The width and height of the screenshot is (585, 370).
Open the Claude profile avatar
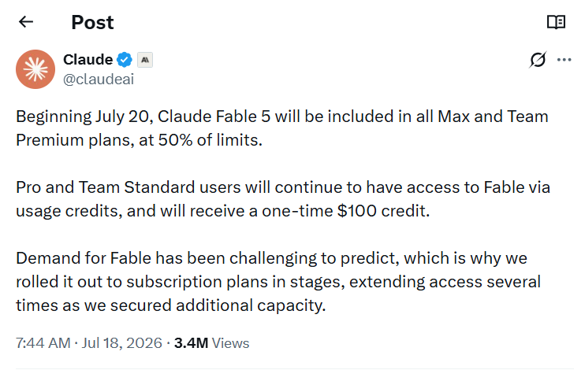(35, 69)
